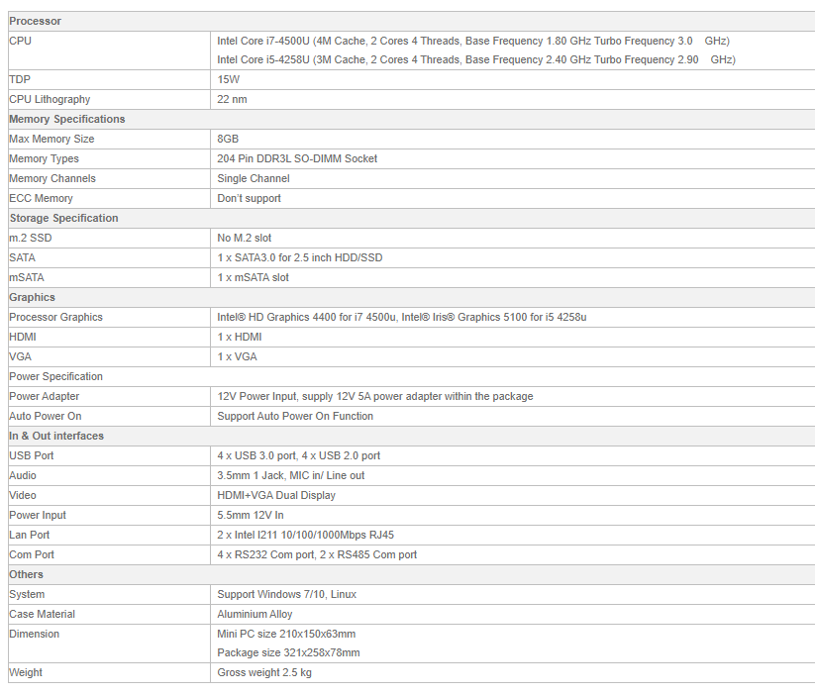Viewport: 815px width, 694px height.
Task: Click the No M.2 slot value
Action: click(x=244, y=238)
